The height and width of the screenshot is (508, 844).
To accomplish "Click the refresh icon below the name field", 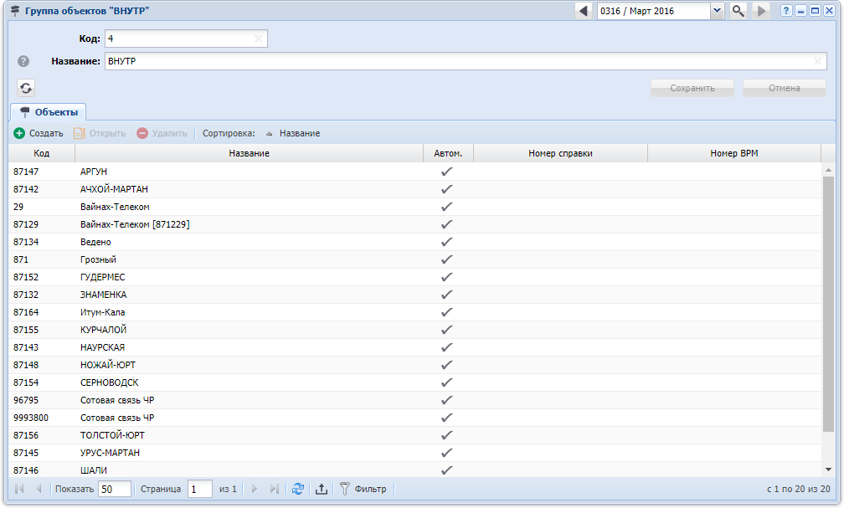I will (27, 88).
